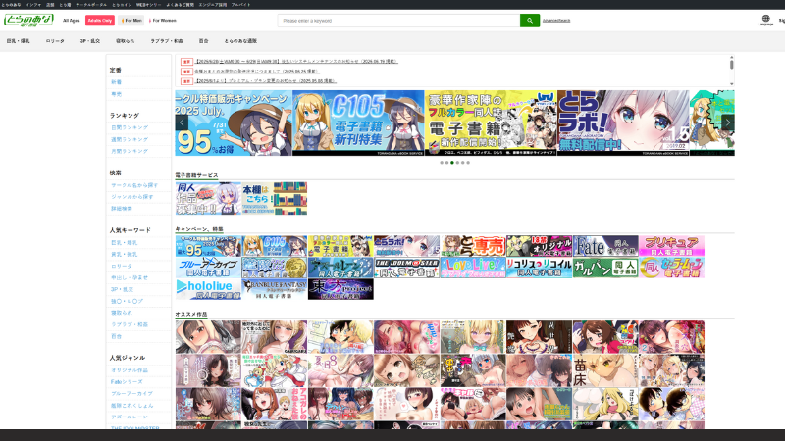Open the ガルパン 同人 campaign banner
Viewport: 785px width, 441px height.
pos(605,268)
